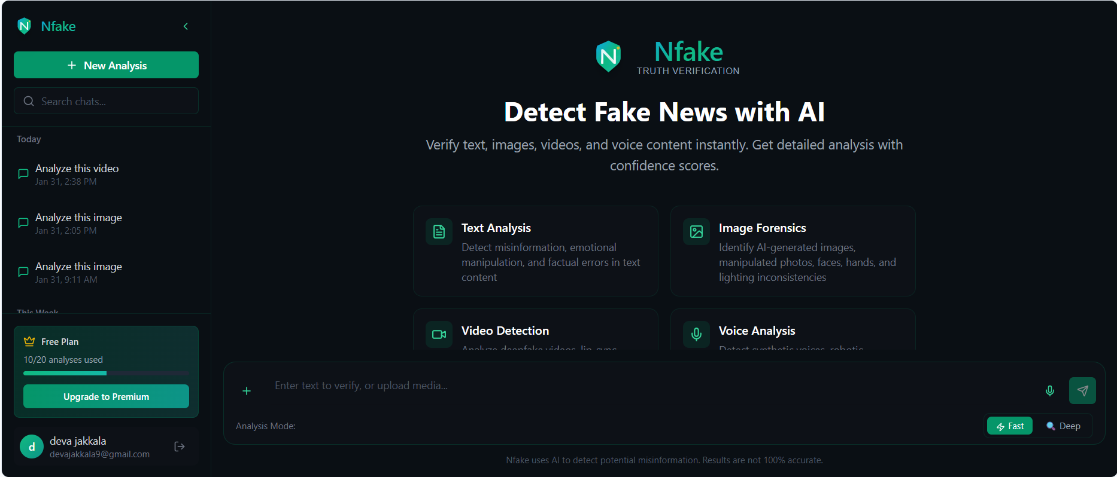This screenshot has width=1117, height=477.
Task: Open the 2:05 PM image chat
Action: tap(106, 224)
